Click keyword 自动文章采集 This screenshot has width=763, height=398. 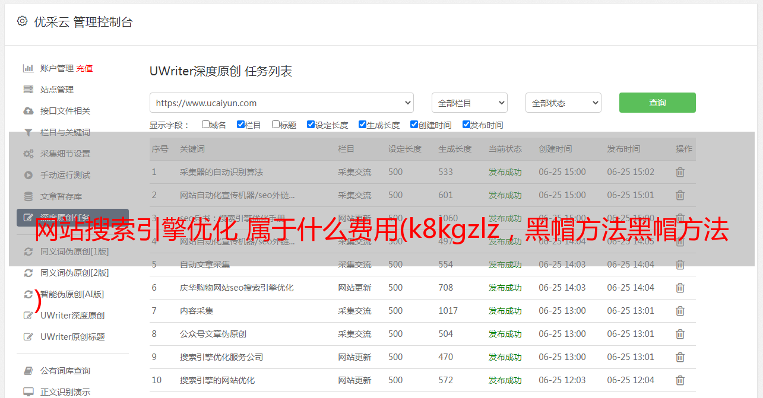click(205, 265)
